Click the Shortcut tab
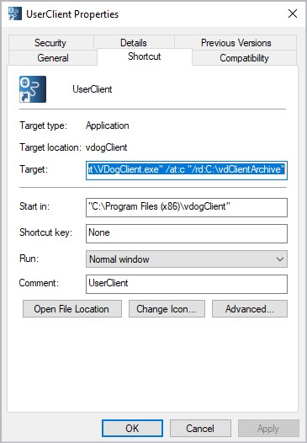This screenshot has width=307, height=443. pos(144,56)
